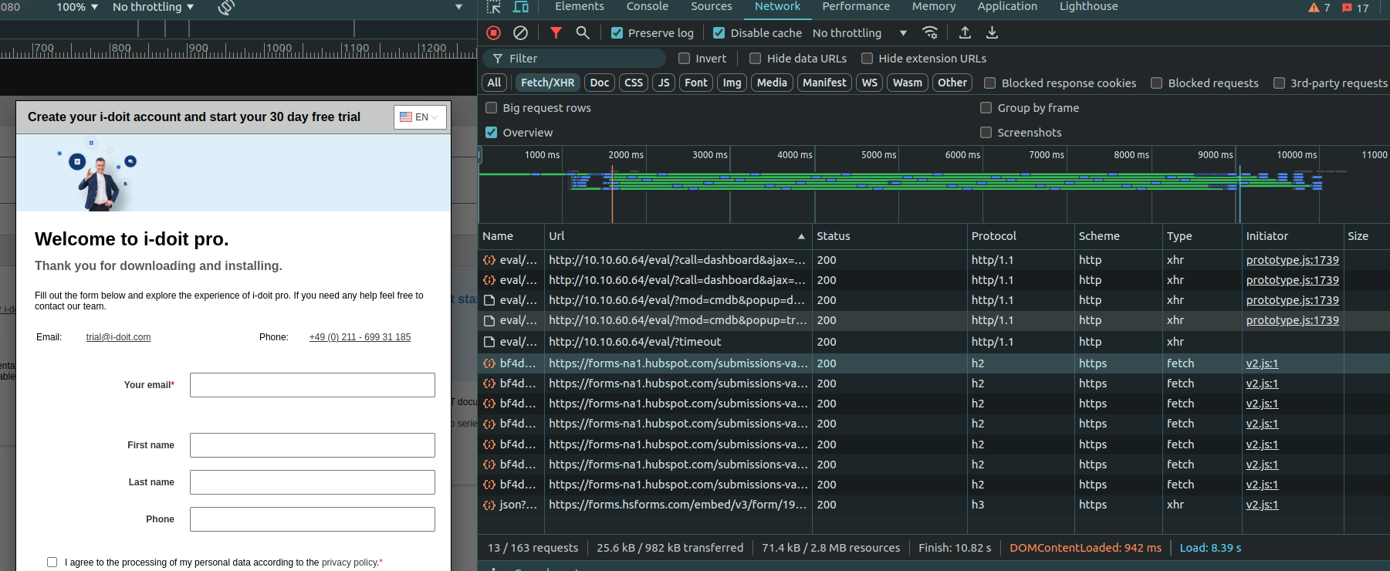Click the network Filter text box
Image resolution: width=1390 pixels, height=571 pixels.
(x=575, y=59)
